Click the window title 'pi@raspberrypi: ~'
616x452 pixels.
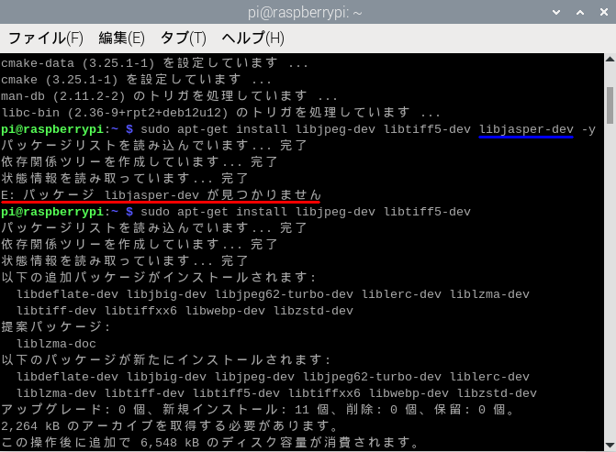click(x=305, y=13)
